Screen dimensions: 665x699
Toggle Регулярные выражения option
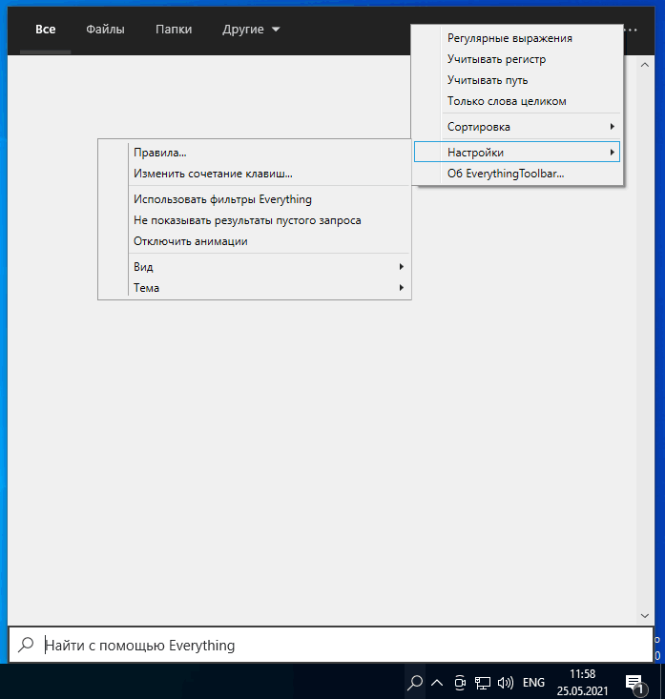pyautogui.click(x=517, y=38)
